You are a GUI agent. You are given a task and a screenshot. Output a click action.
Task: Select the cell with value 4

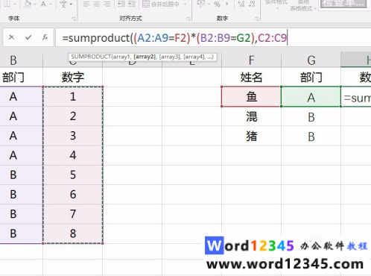tap(73, 155)
